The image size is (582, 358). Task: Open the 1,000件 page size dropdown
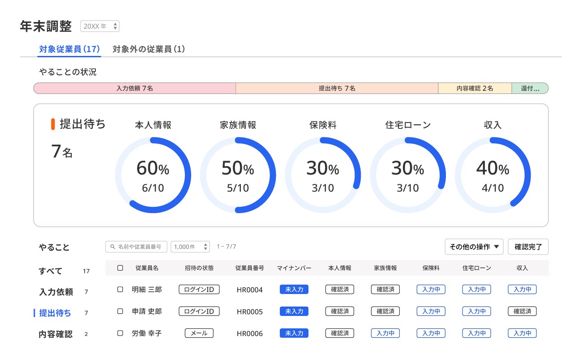pyautogui.click(x=190, y=247)
